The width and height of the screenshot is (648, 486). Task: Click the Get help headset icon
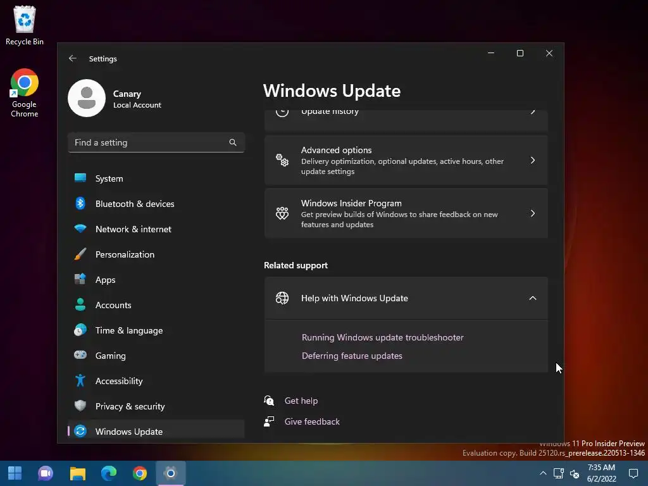[269, 401]
